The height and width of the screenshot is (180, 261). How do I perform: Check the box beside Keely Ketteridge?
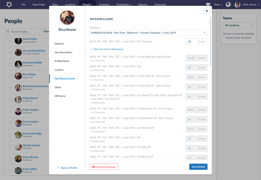click(x=10, y=136)
